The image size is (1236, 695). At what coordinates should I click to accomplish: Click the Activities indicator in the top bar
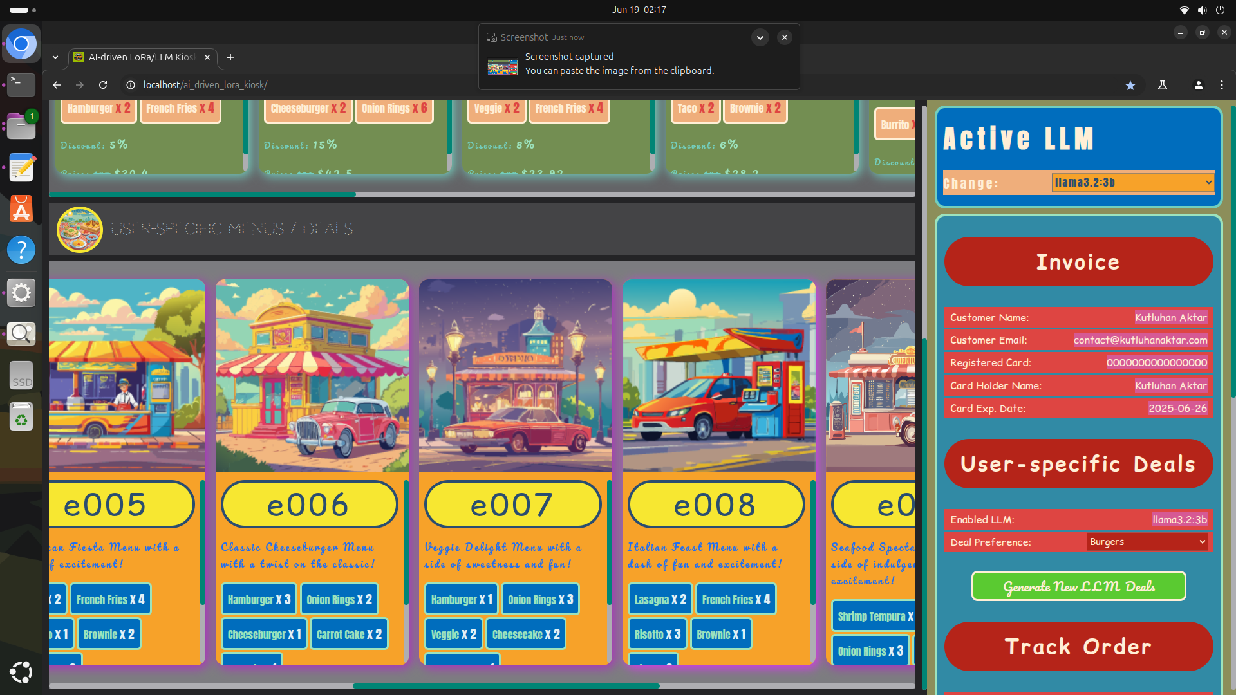point(23,10)
